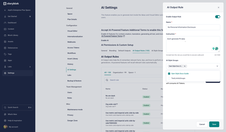The height and width of the screenshot is (132, 226).
Task: Uncheck Sam Style Docs Guide option
Action: pyautogui.click(x=169, y=74)
